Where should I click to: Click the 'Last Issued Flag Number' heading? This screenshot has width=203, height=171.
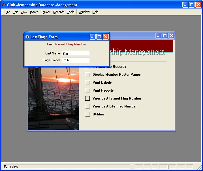pos(67,44)
